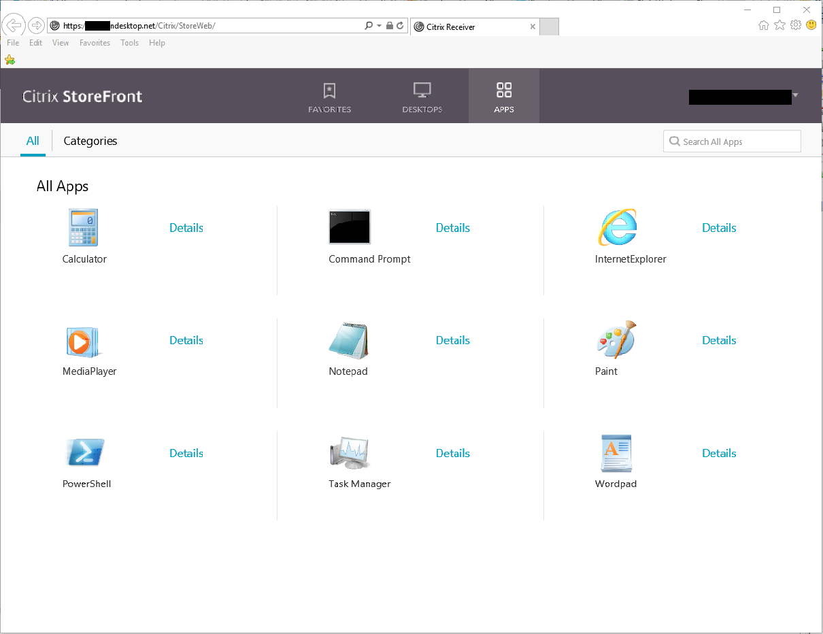The height and width of the screenshot is (634, 823).
Task: Open the Favorites menu
Action: (x=95, y=43)
